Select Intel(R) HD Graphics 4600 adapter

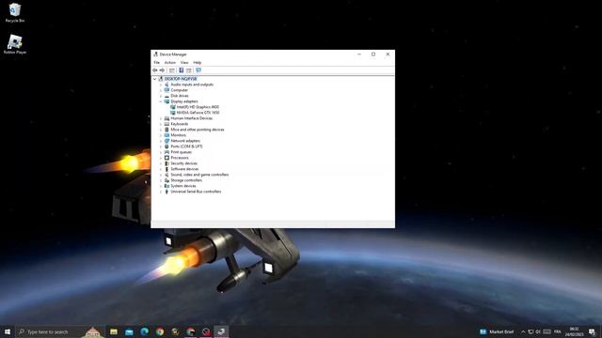pos(198,107)
